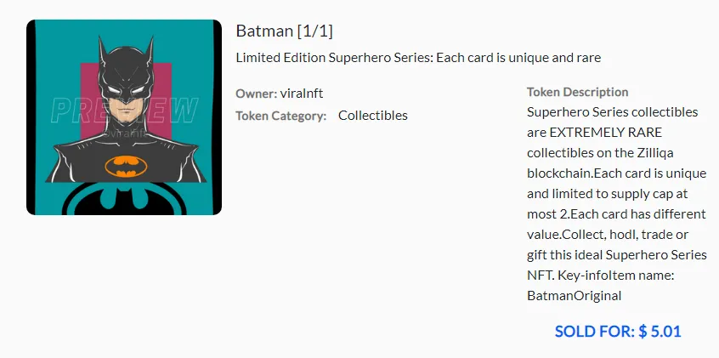Click the large black bat logo below Batman

coord(124,199)
